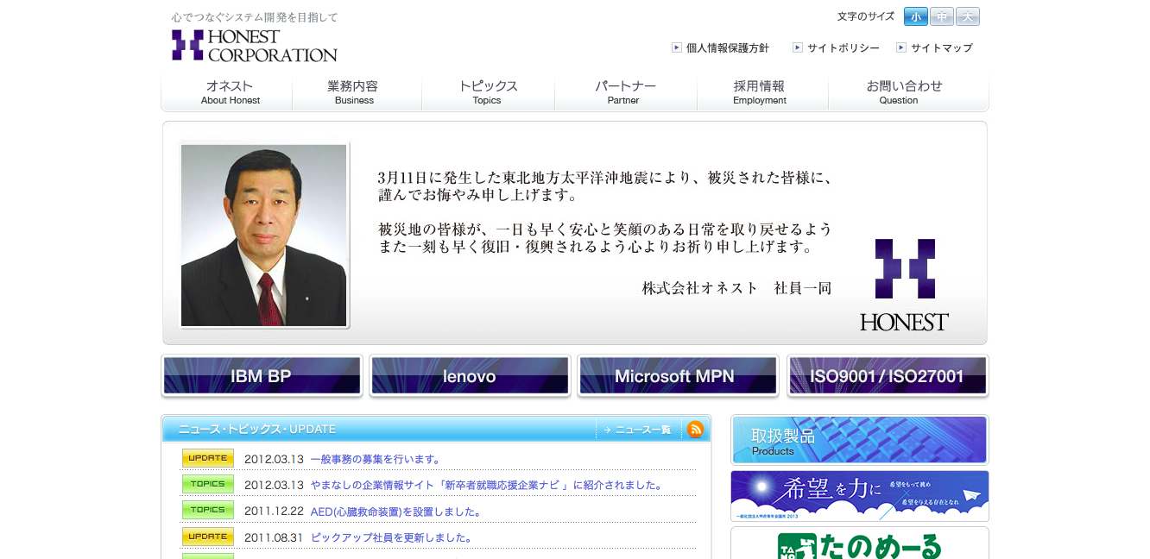The width and height of the screenshot is (1150, 559).
Task: Open the ニュース一覧 news list link
Action: [x=637, y=429]
